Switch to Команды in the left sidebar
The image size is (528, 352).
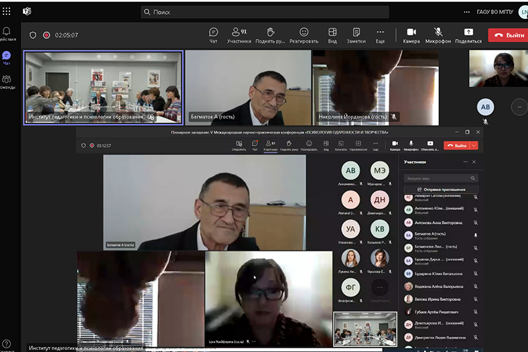click(x=7, y=81)
